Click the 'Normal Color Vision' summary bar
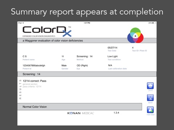The width and height of the screenshot is (174, 130). 80,107
